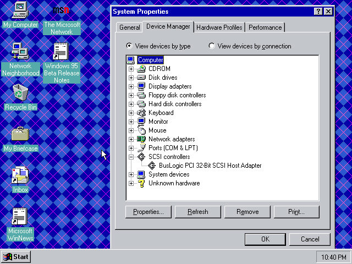Click the SCSI controllers icon
Viewport: 352px width, 264px height.
[141, 157]
